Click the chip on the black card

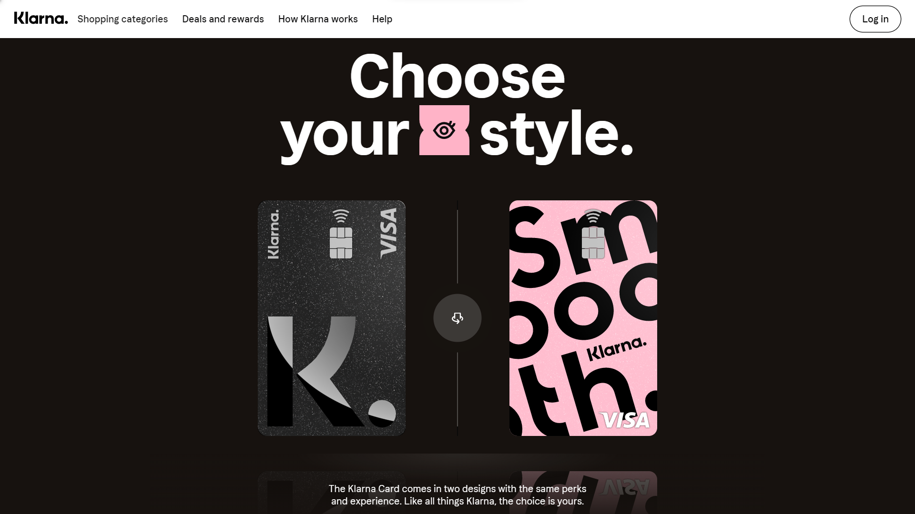pyautogui.click(x=341, y=243)
